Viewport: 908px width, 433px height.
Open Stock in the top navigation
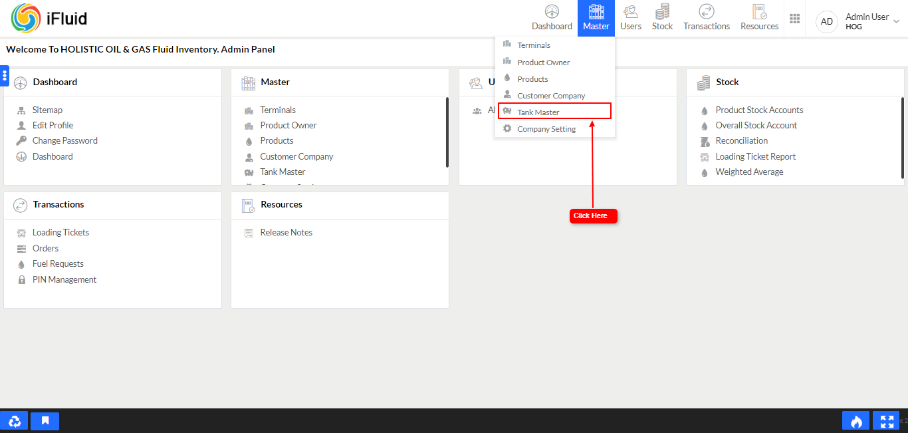pyautogui.click(x=662, y=18)
